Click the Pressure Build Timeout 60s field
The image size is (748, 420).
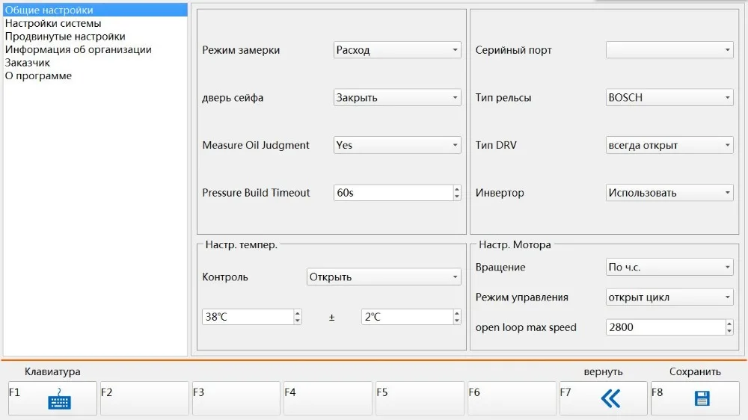click(393, 193)
